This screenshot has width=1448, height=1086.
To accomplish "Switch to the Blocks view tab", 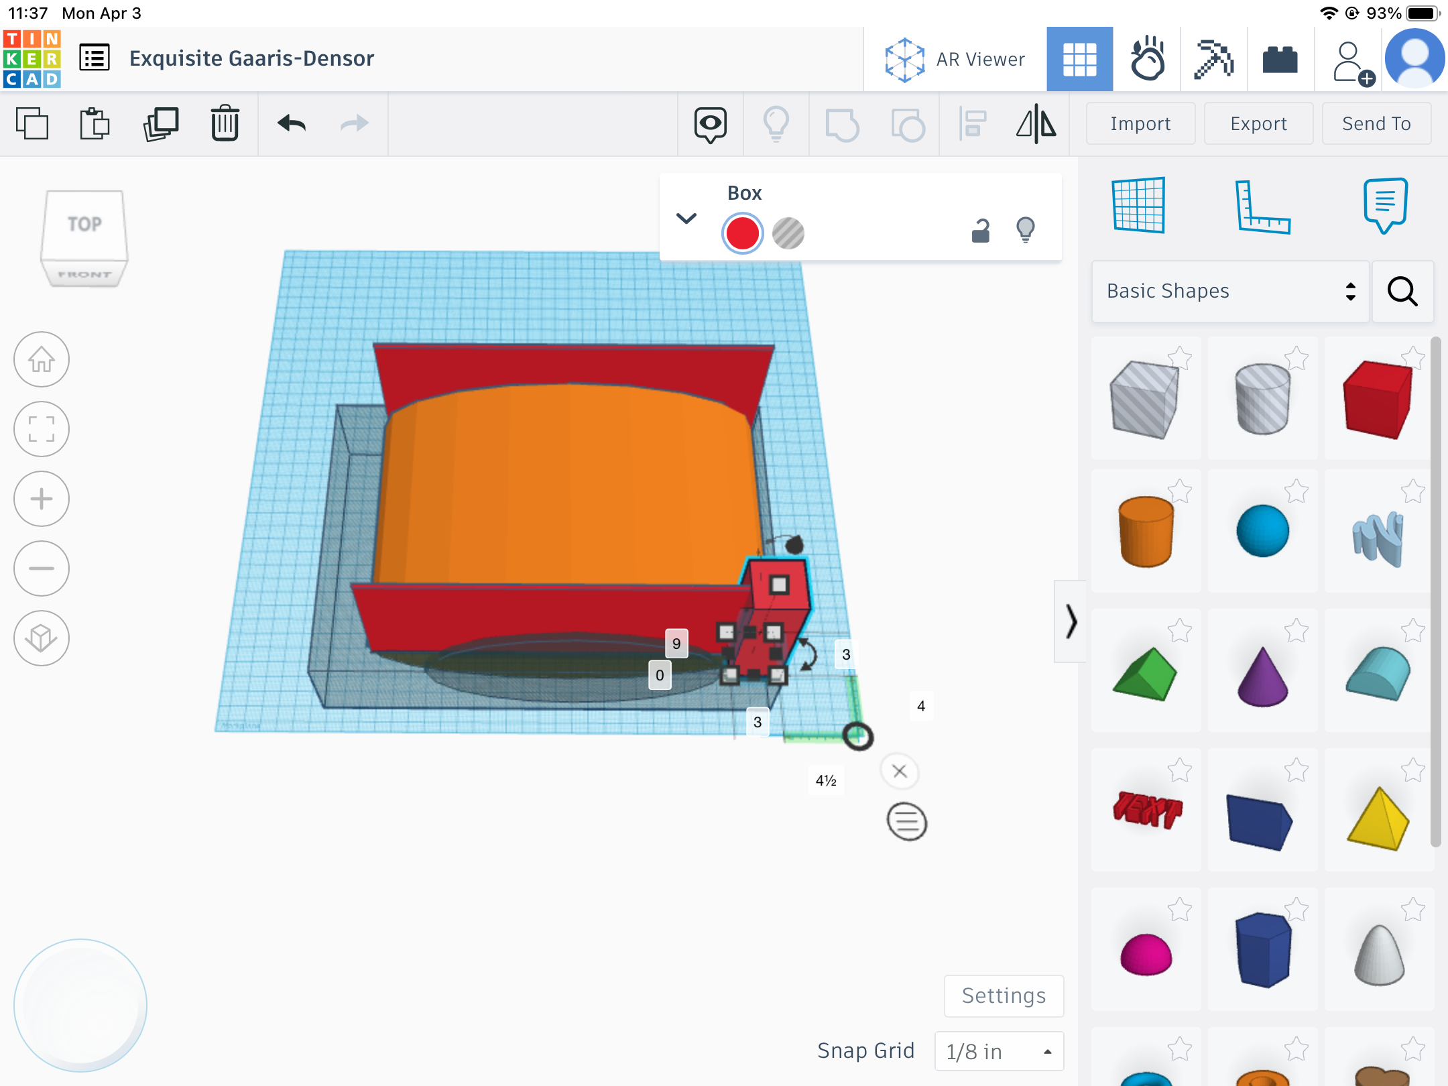I will [1213, 59].
